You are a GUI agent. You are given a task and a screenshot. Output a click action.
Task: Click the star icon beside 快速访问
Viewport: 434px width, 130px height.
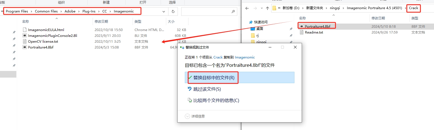pos(251,22)
